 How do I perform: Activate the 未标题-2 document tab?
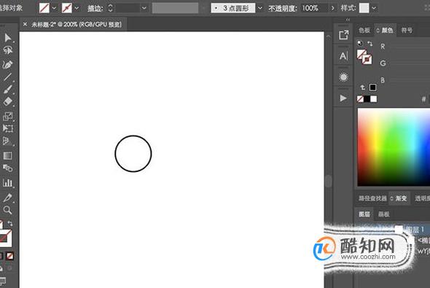tap(76, 24)
